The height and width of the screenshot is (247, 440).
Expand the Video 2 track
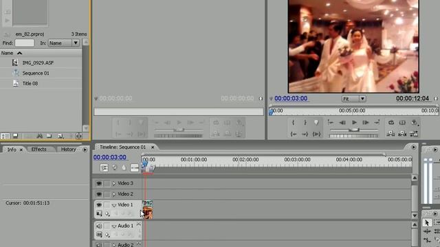pyautogui.click(x=113, y=194)
